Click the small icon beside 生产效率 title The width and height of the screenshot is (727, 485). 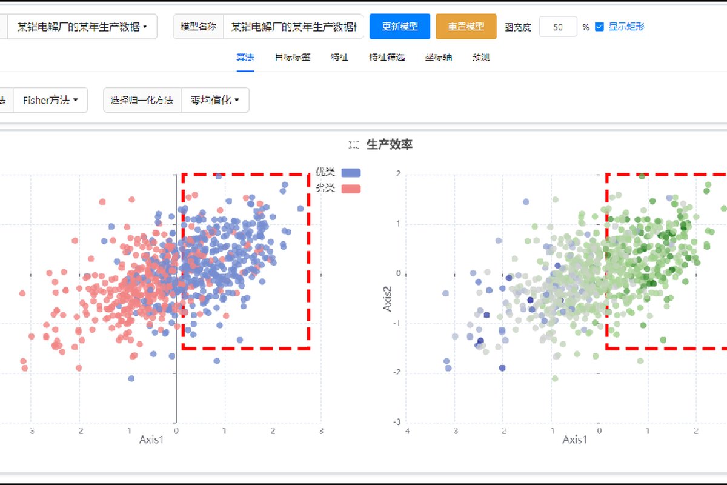(x=354, y=144)
